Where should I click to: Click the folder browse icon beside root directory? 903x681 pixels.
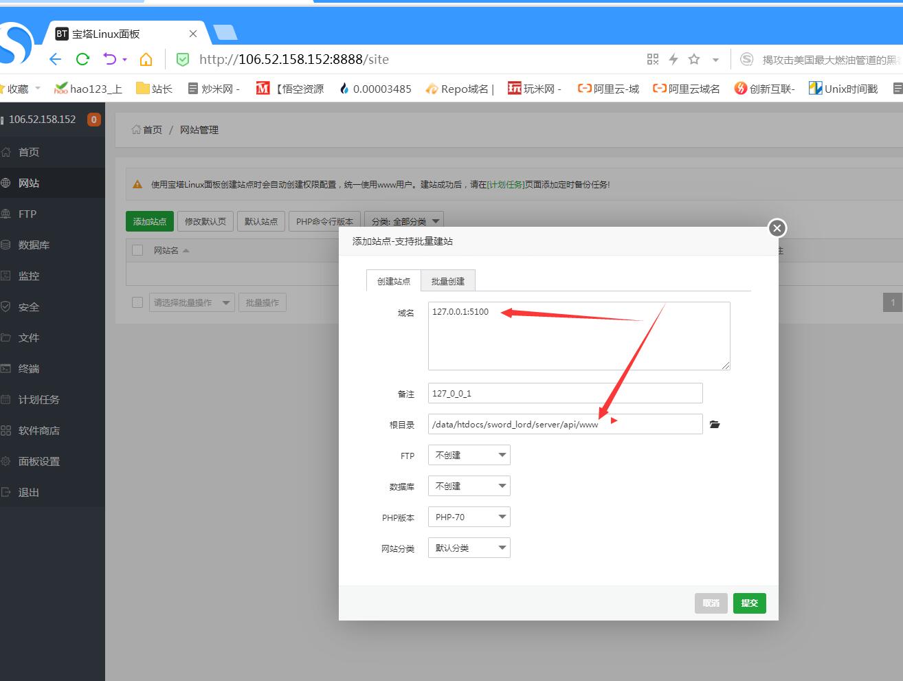(x=715, y=425)
